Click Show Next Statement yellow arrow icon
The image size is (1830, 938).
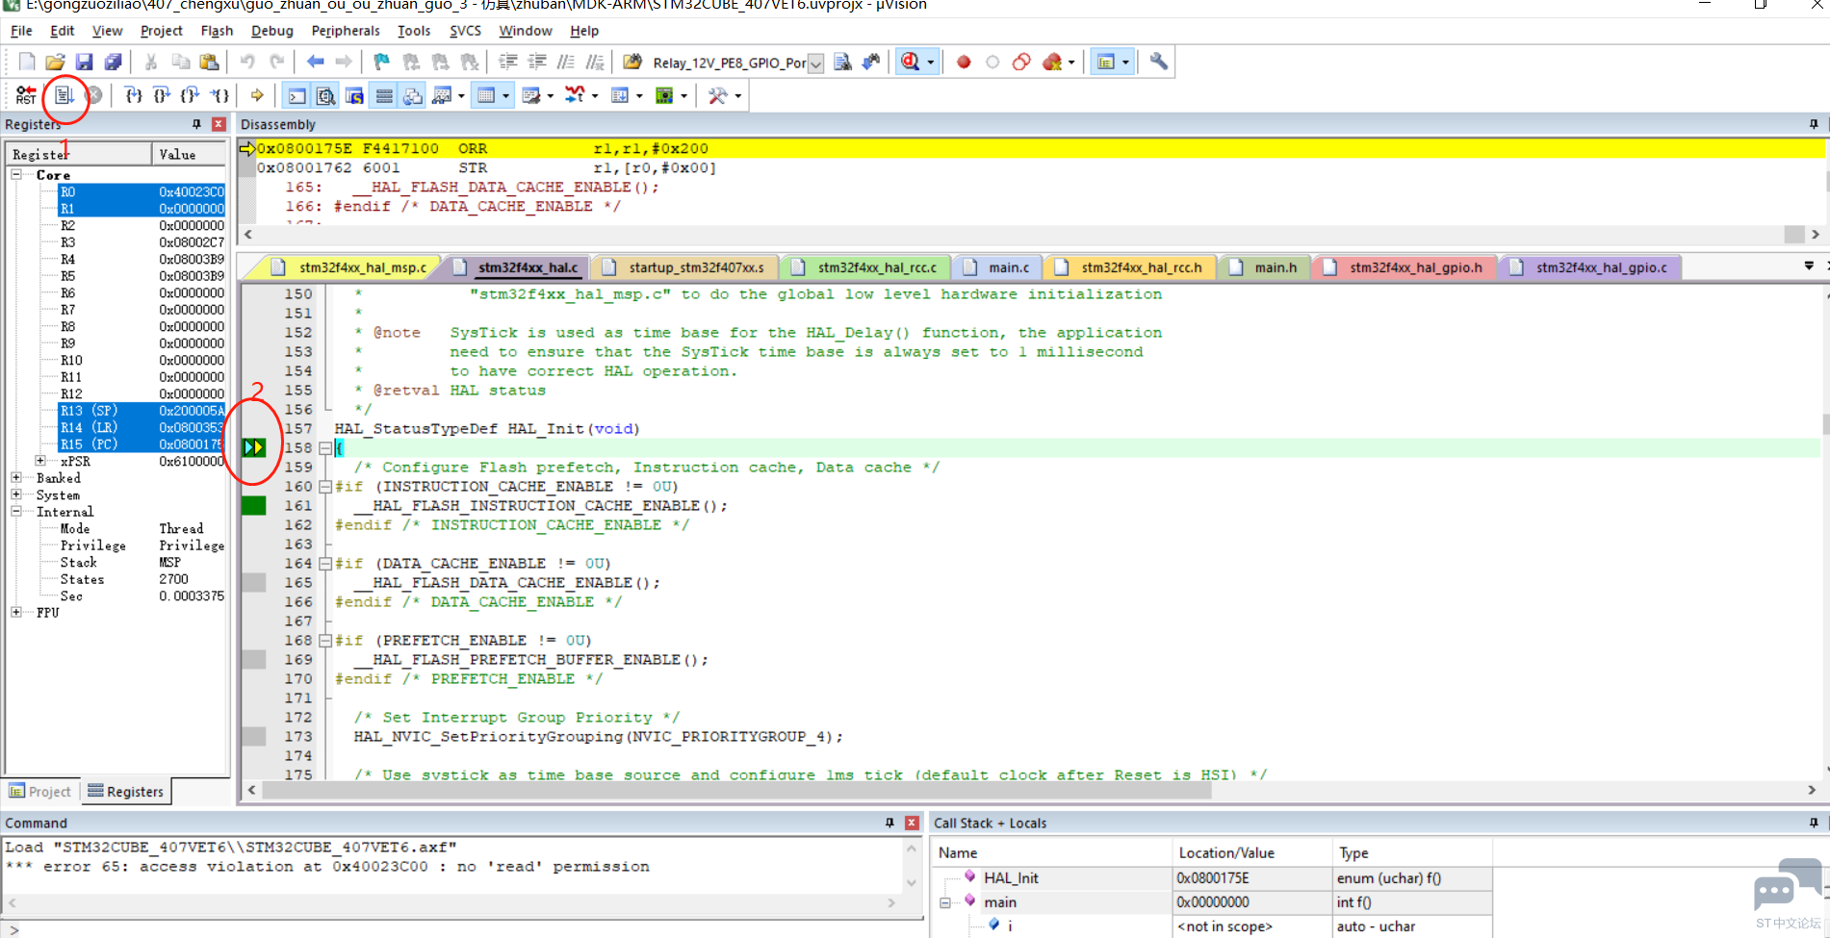(x=257, y=95)
